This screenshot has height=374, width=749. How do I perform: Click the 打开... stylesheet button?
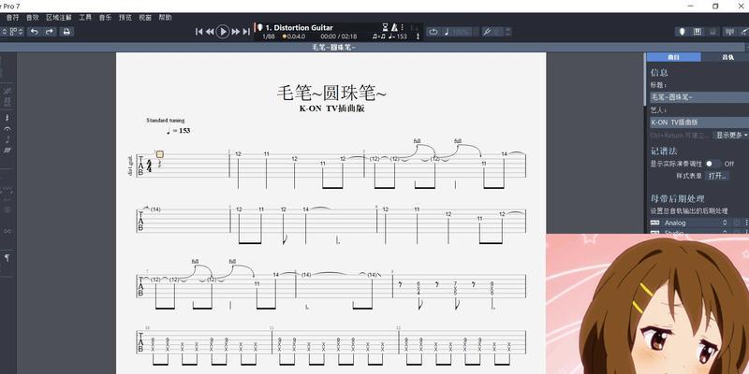click(x=717, y=176)
